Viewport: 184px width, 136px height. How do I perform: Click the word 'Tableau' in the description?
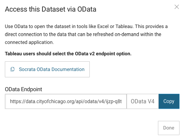[x=124, y=27]
